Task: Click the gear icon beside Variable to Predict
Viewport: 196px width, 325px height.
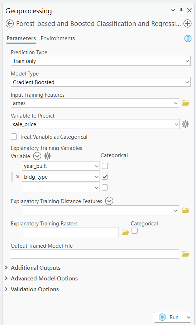Action: (185, 124)
